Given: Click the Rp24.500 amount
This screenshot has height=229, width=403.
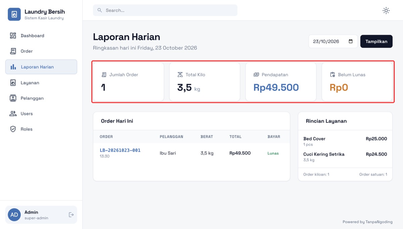Looking at the screenshot, I should tap(376, 154).
